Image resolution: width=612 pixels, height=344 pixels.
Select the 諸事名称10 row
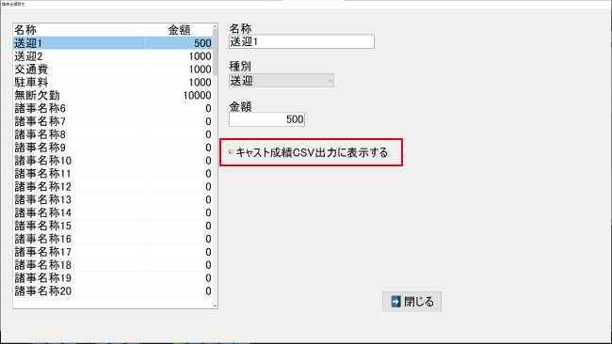tap(113, 161)
